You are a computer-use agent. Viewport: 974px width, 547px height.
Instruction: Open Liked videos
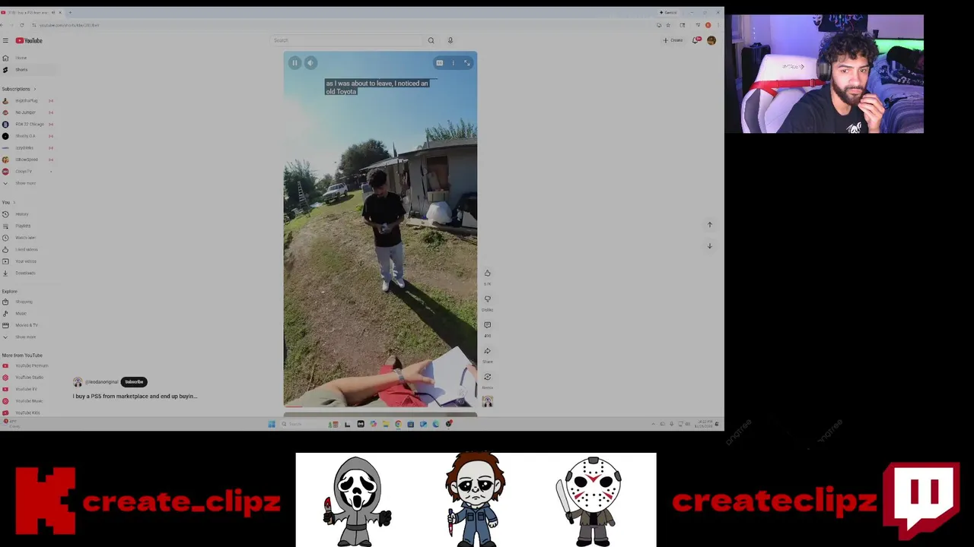(26, 249)
